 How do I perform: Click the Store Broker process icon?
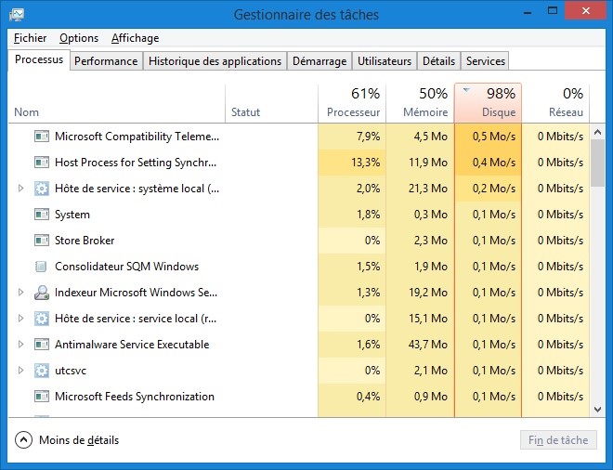[x=41, y=241]
